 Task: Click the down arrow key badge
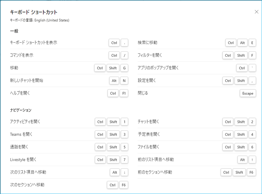[124, 172]
